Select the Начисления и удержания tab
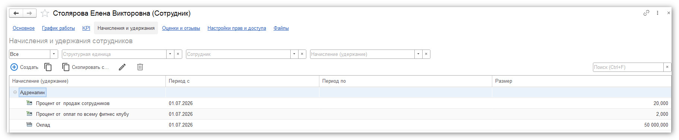The width and height of the screenshot is (679, 140). (x=126, y=28)
